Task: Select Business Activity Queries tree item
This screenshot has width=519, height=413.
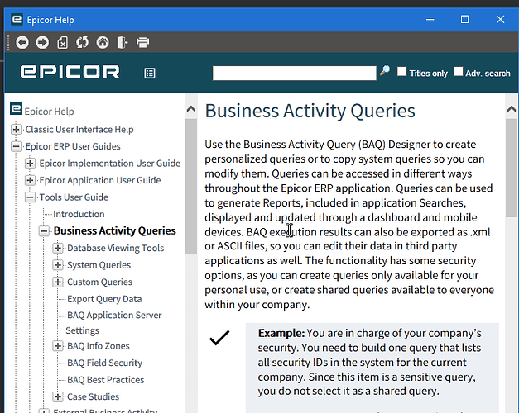Action: (114, 230)
